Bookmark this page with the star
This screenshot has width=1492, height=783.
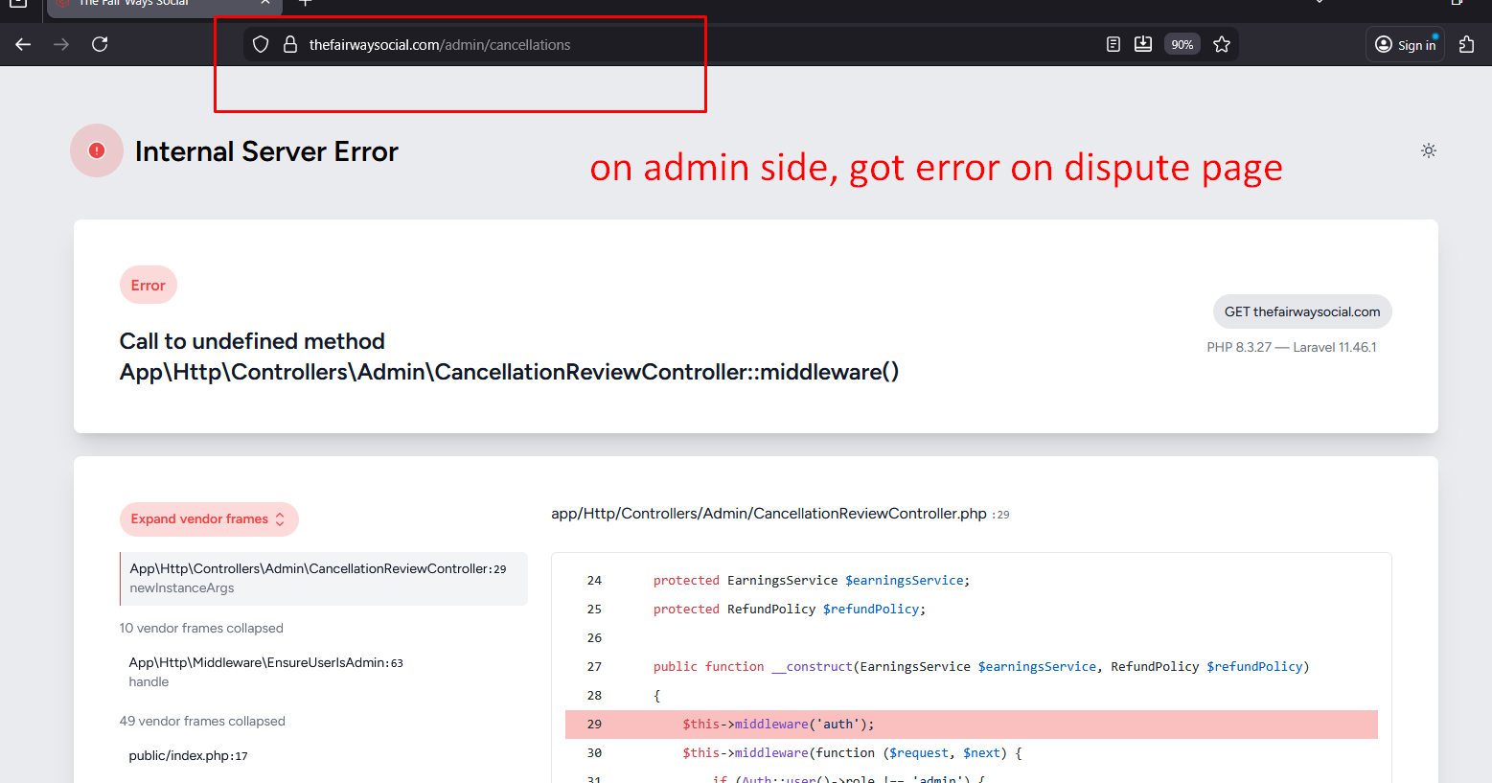click(1222, 45)
